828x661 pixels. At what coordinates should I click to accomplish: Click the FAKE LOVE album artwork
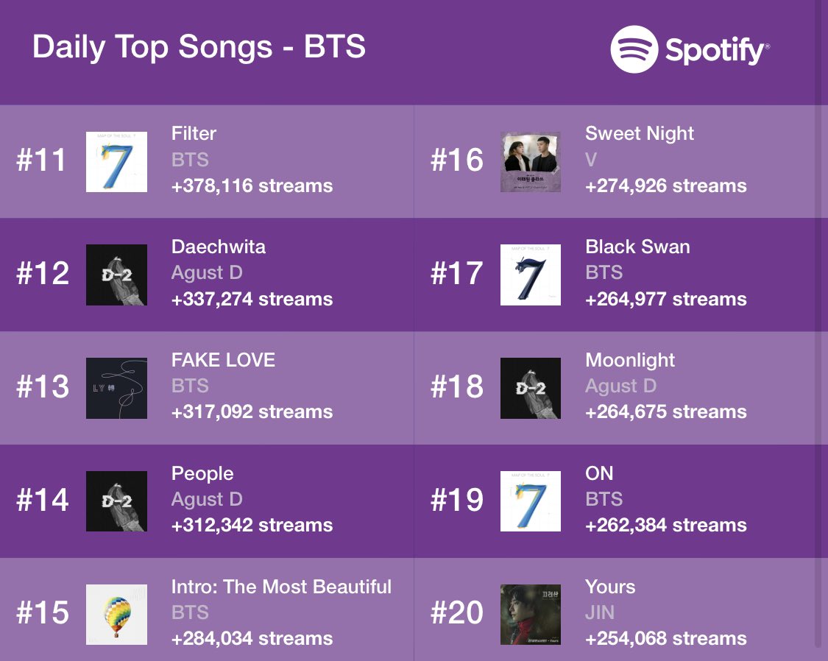(x=117, y=388)
